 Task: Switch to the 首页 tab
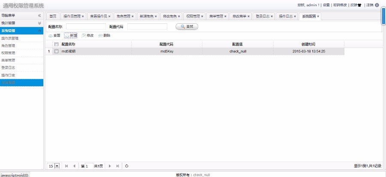click(x=53, y=16)
